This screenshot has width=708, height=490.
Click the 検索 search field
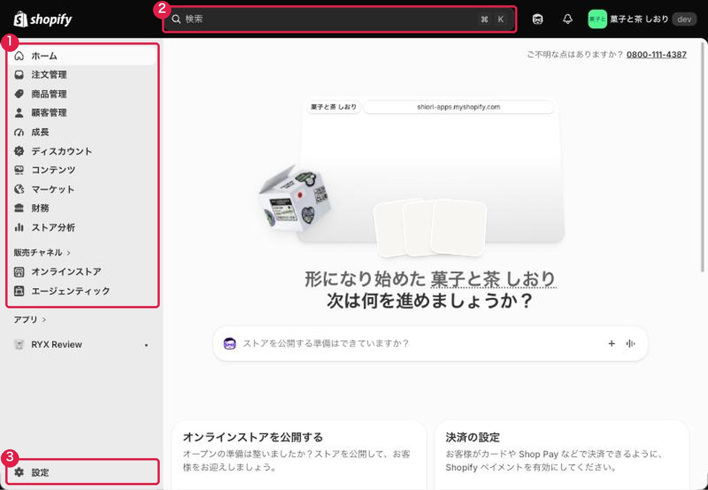(x=339, y=19)
